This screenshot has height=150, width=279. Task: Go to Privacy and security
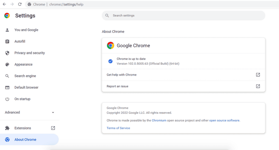pos(29,53)
